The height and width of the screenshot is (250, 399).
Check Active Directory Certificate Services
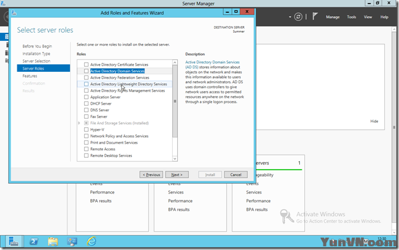tap(86, 64)
